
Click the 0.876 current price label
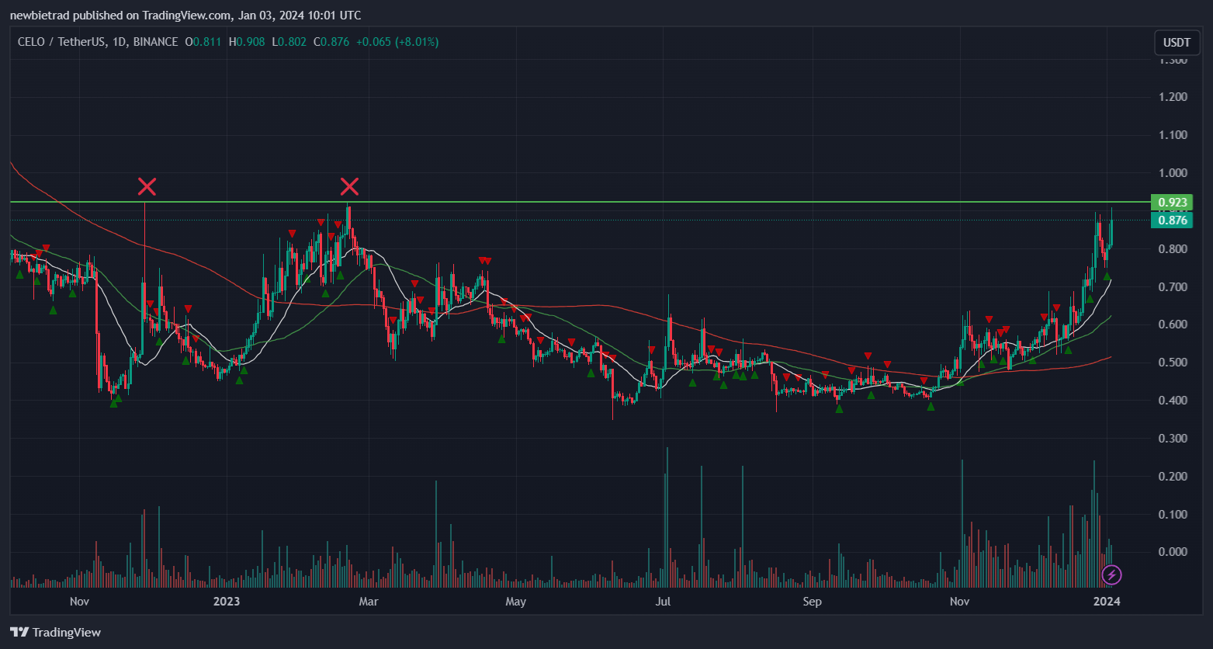tap(1172, 220)
